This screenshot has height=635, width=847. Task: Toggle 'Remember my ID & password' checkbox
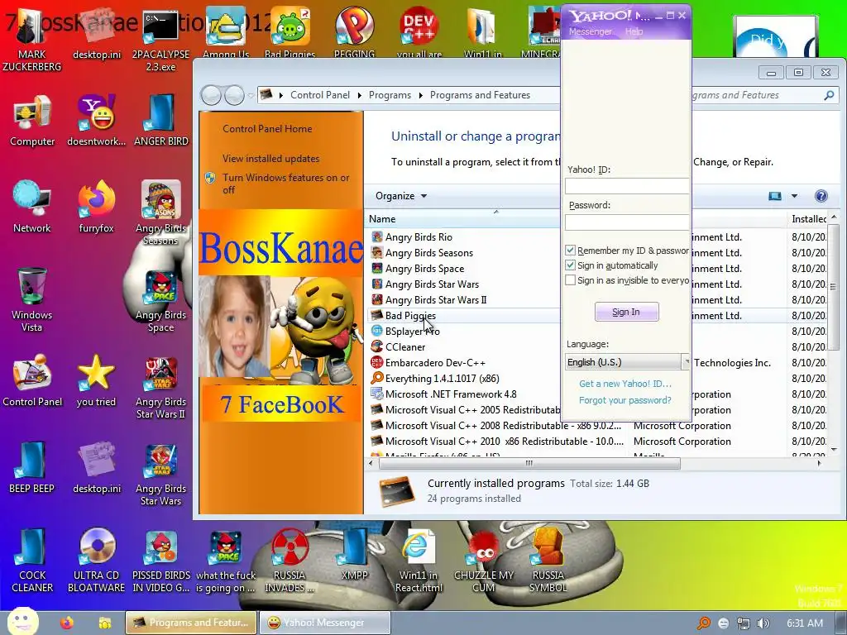point(570,250)
